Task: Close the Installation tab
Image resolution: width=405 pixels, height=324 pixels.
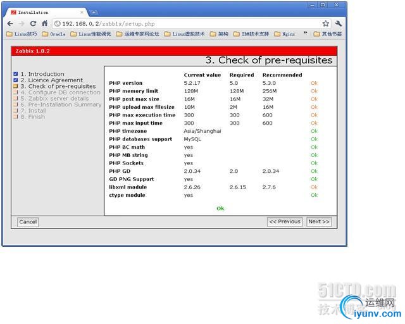Action: 82,12
